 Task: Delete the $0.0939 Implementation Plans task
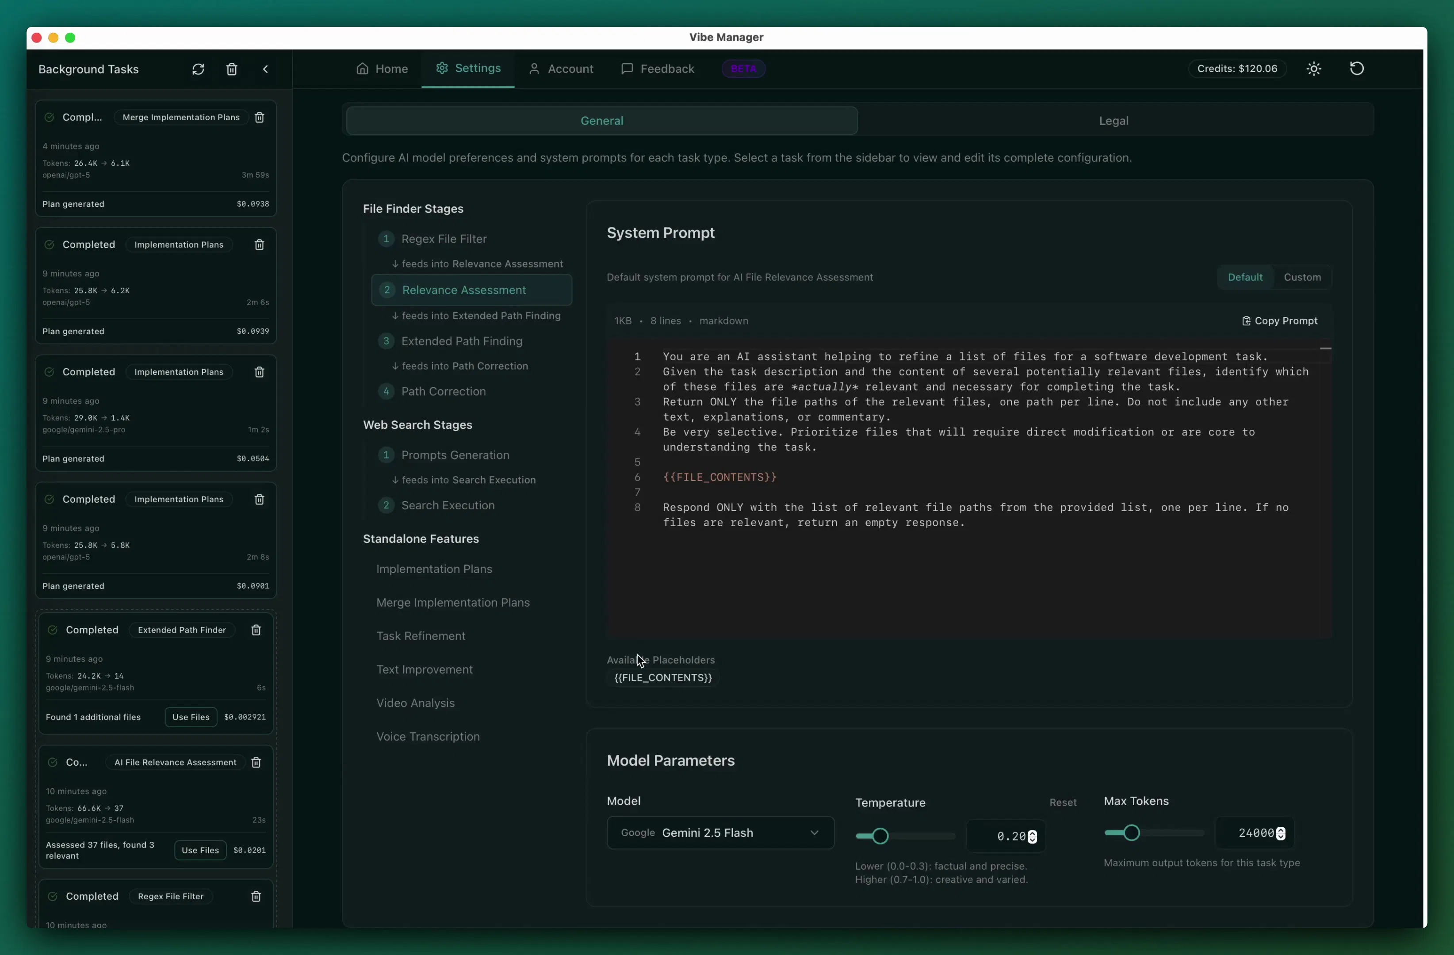click(x=259, y=244)
